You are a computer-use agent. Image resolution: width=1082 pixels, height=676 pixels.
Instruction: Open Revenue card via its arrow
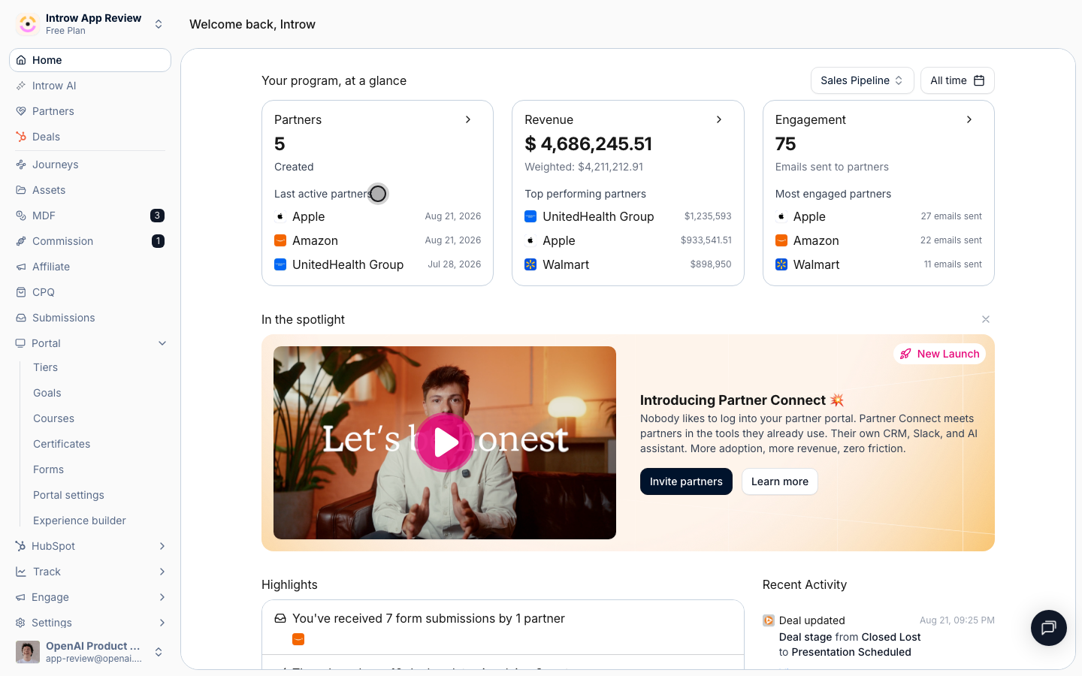click(719, 119)
